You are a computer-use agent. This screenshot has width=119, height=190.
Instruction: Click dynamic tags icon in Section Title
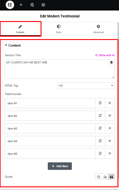(x=111, y=63)
